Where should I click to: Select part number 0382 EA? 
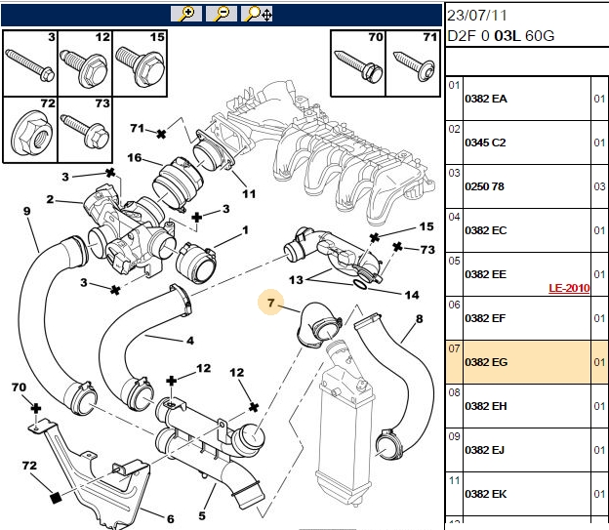486,99
